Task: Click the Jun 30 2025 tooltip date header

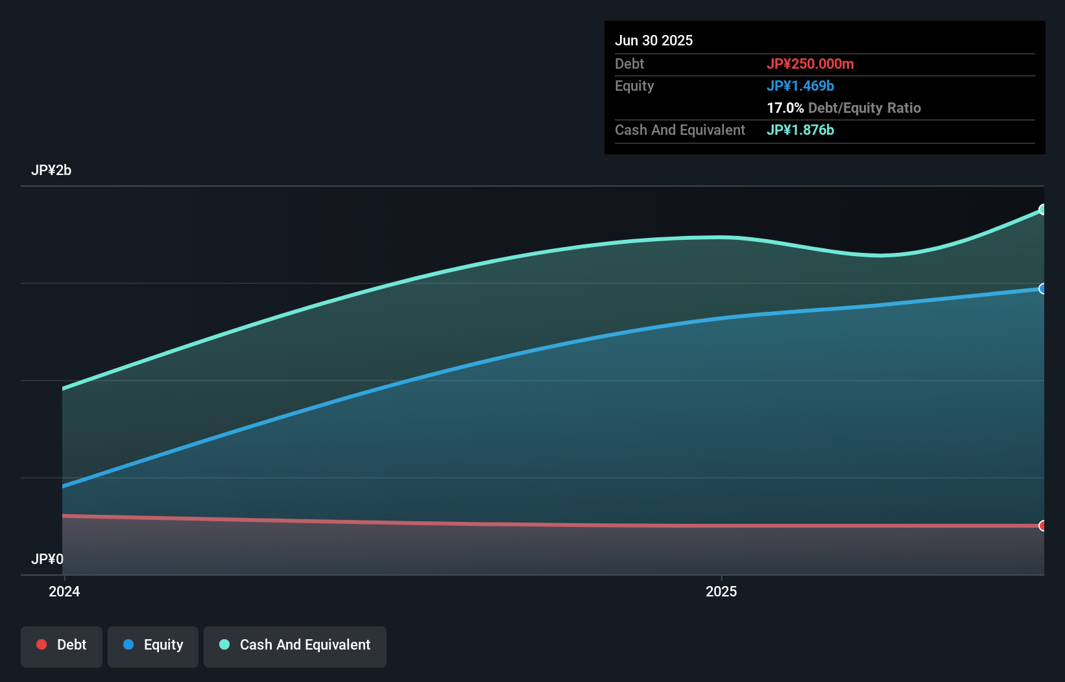Action: [x=654, y=40]
